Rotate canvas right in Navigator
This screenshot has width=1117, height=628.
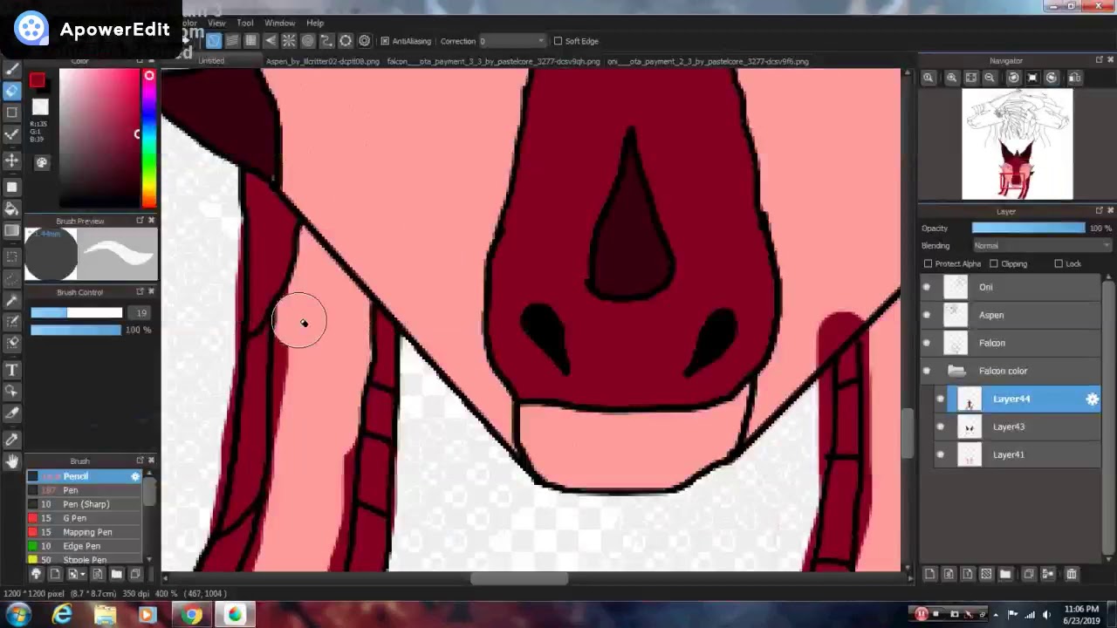pyautogui.click(x=1052, y=78)
